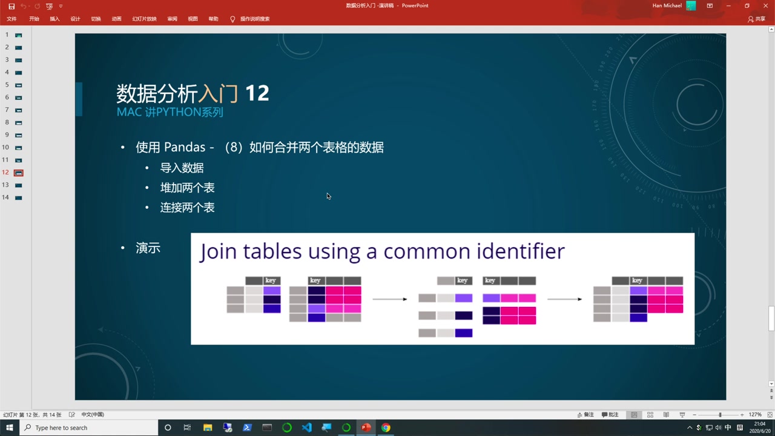775x436 pixels.
Task: Toggle the 批注 (Comments) pane
Action: pos(610,415)
